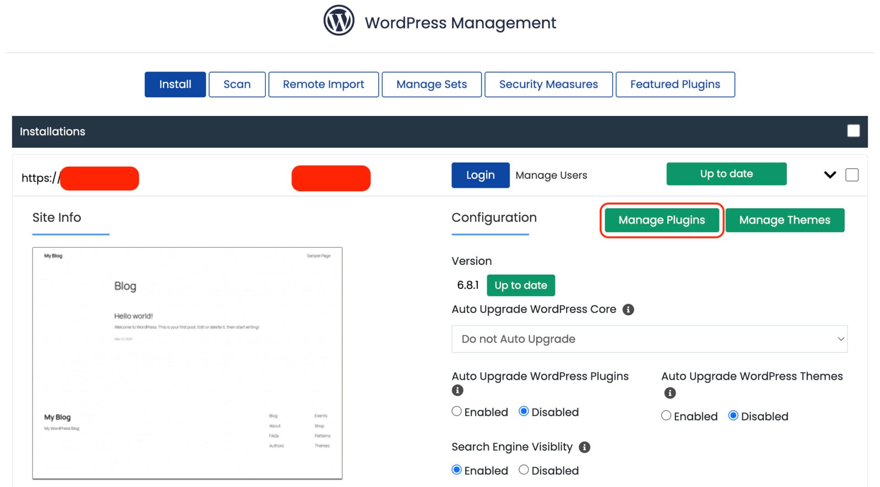Click the Manage Plugins button
This screenshot has width=880, height=487.
point(661,220)
